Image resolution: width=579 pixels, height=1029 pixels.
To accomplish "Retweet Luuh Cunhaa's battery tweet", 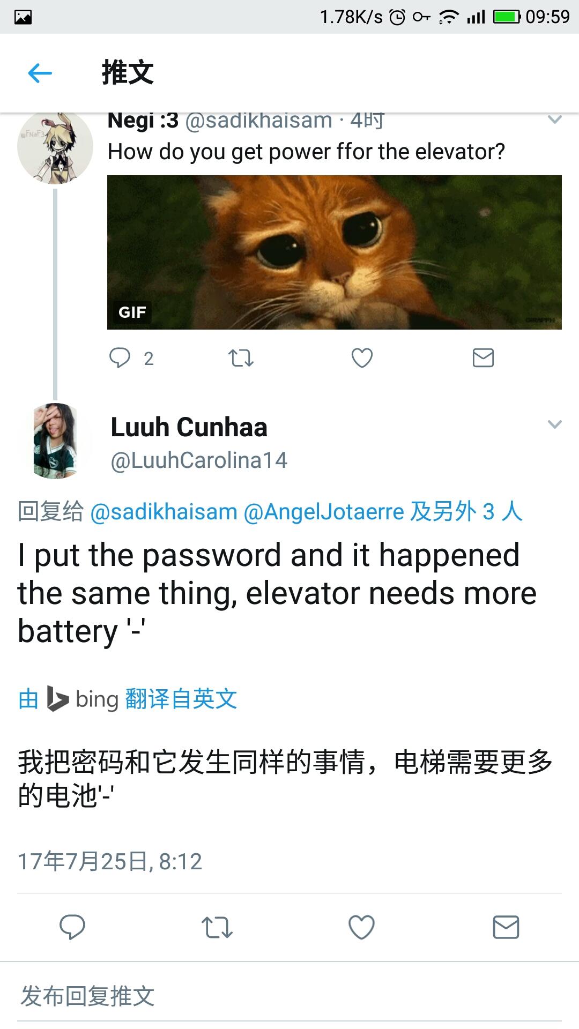I will coord(217,927).
